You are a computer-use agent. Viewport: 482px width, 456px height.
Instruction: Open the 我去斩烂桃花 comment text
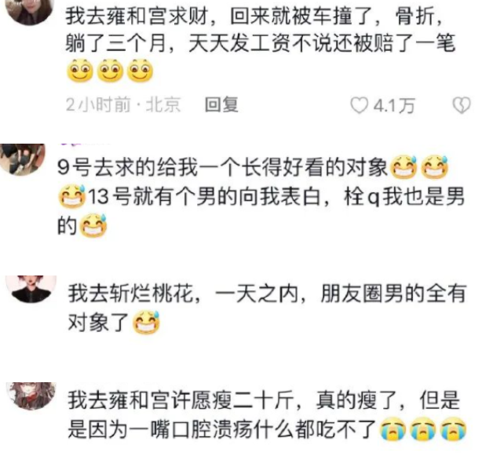pyautogui.click(x=267, y=308)
